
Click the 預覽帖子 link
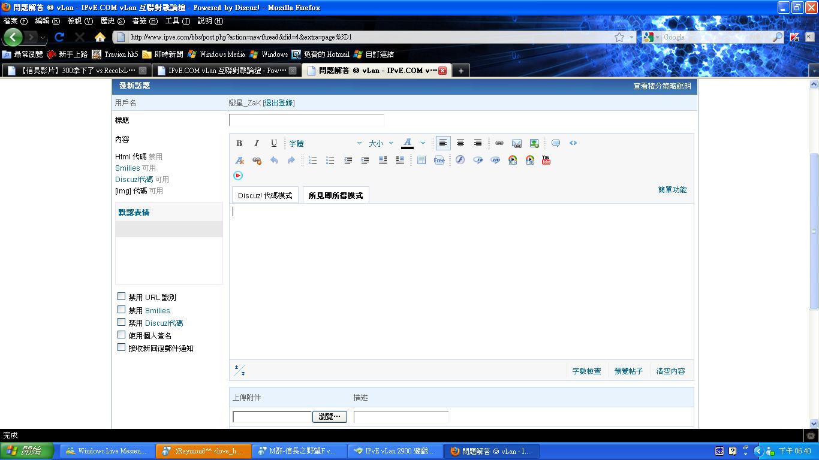(x=628, y=371)
